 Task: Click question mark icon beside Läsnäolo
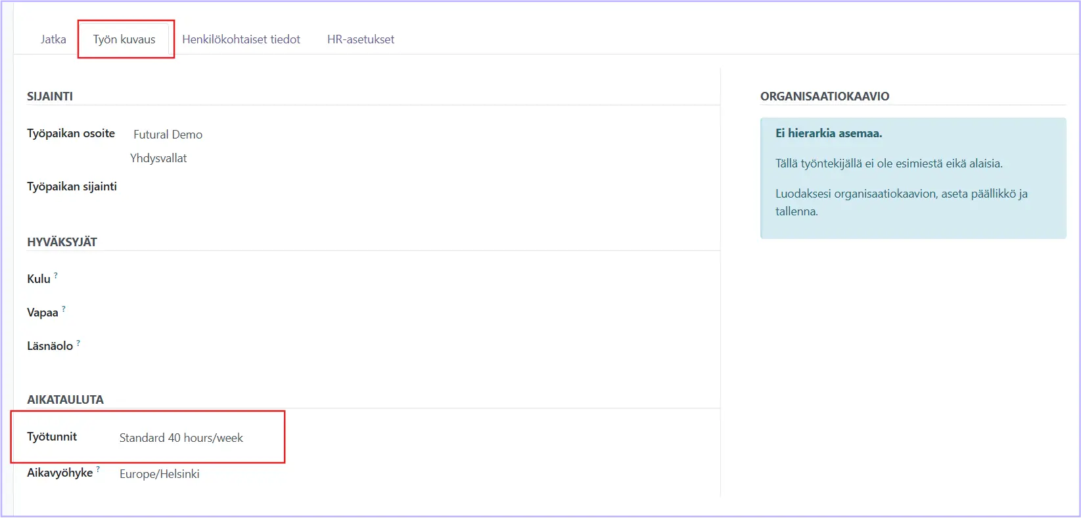point(78,343)
